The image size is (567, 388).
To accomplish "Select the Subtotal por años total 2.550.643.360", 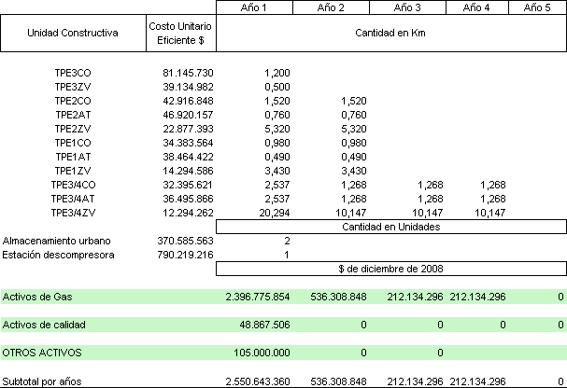I will [x=259, y=381].
